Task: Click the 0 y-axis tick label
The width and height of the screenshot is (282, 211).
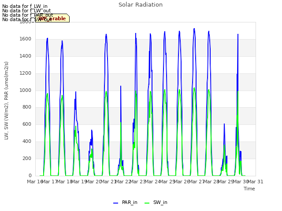Action: click(30, 175)
